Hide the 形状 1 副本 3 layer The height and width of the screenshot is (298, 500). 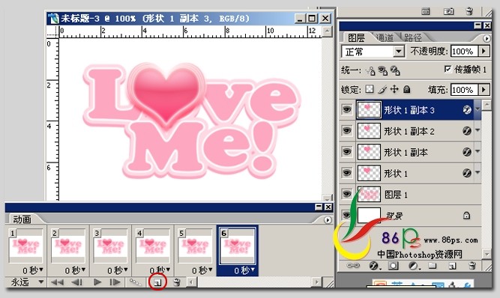click(346, 109)
